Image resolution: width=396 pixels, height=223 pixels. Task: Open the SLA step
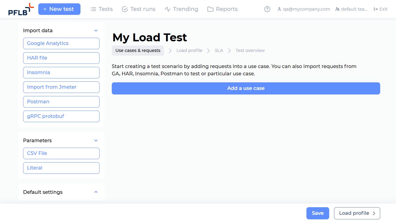[219, 50]
